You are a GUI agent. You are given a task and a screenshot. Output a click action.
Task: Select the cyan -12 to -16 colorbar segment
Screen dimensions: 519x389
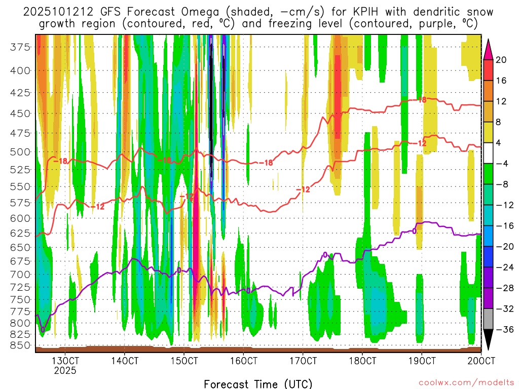[x=488, y=215]
